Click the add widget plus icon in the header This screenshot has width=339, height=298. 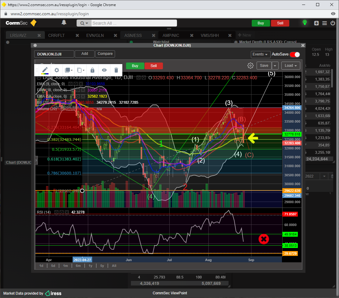coord(316,23)
